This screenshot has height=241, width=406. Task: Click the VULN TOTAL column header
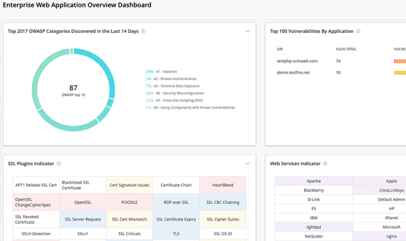tap(346, 49)
